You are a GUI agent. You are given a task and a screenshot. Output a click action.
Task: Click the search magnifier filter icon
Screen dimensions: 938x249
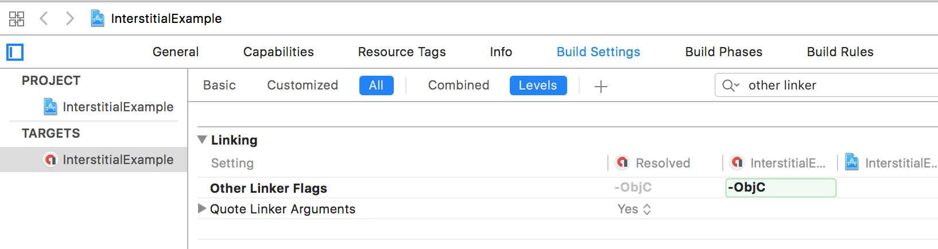(x=730, y=85)
